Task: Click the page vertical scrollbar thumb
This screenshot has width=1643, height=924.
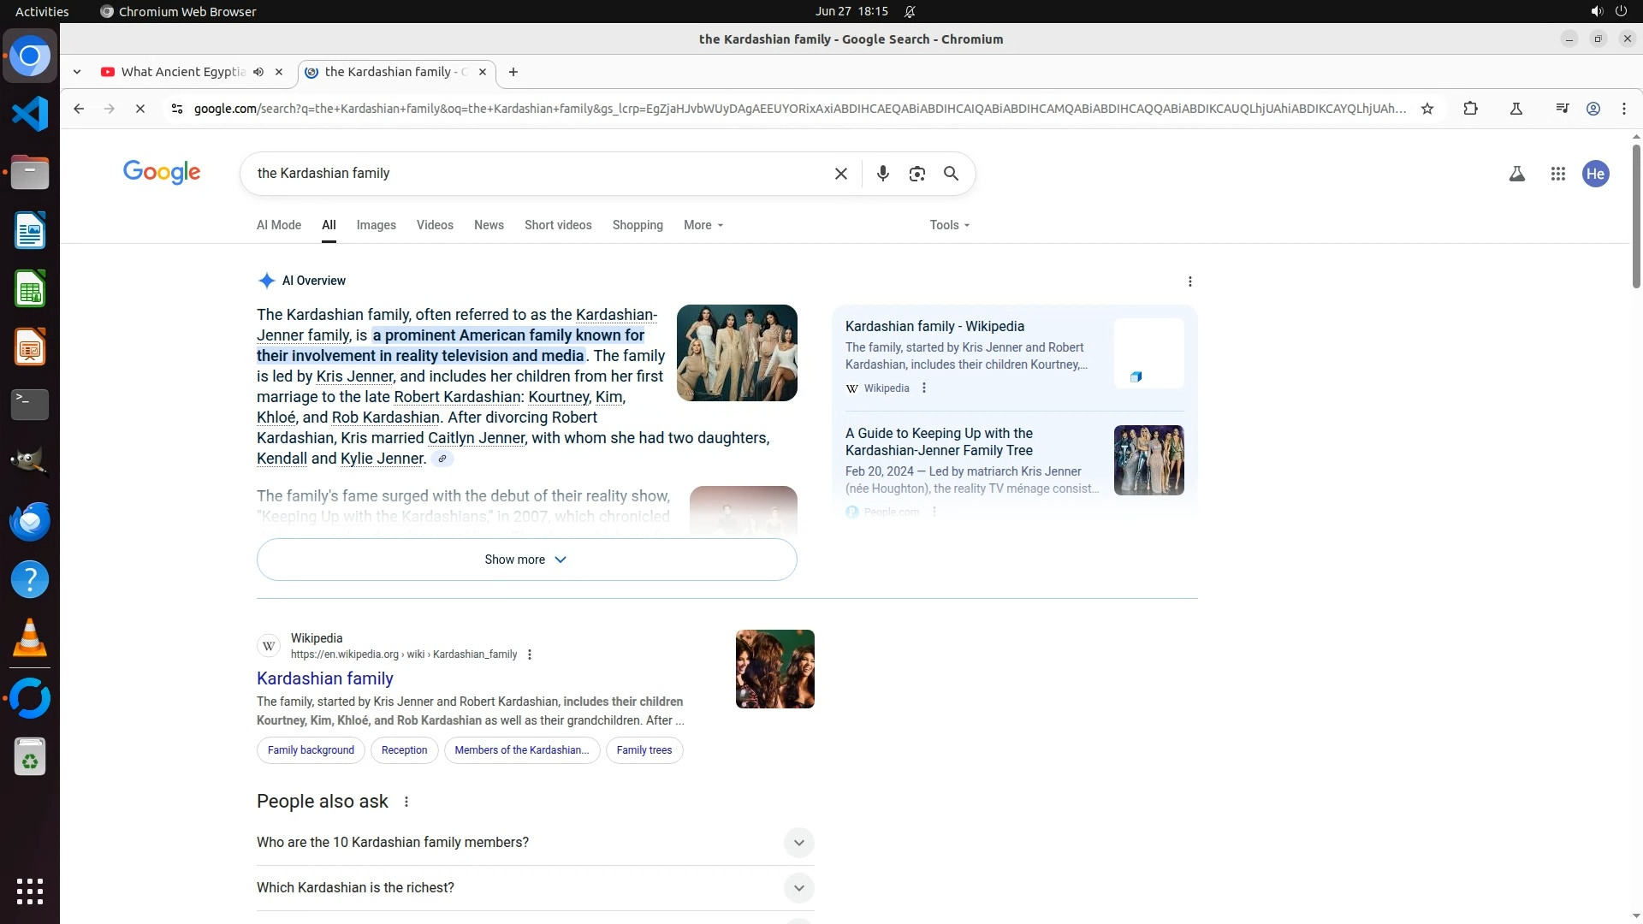Action: click(x=1635, y=214)
